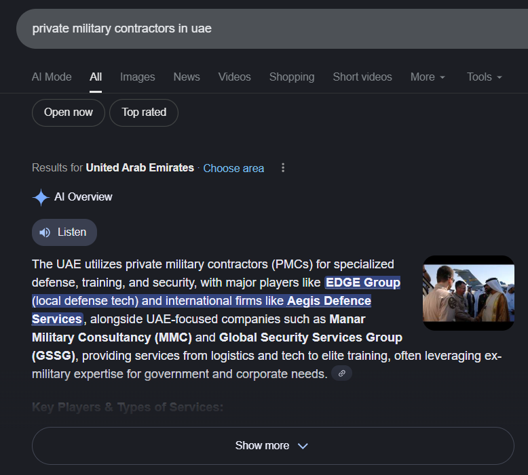Click the search box with the query text
Viewport: 528px width, 475px height.
(272, 29)
